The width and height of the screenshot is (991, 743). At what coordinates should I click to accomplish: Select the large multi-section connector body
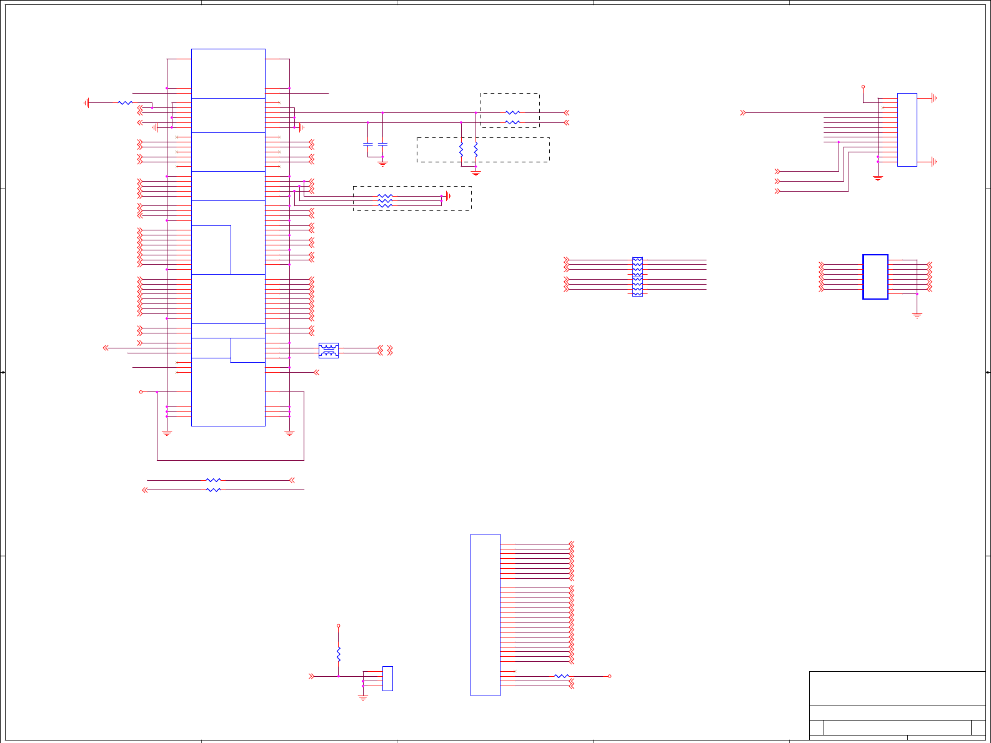tap(228, 237)
